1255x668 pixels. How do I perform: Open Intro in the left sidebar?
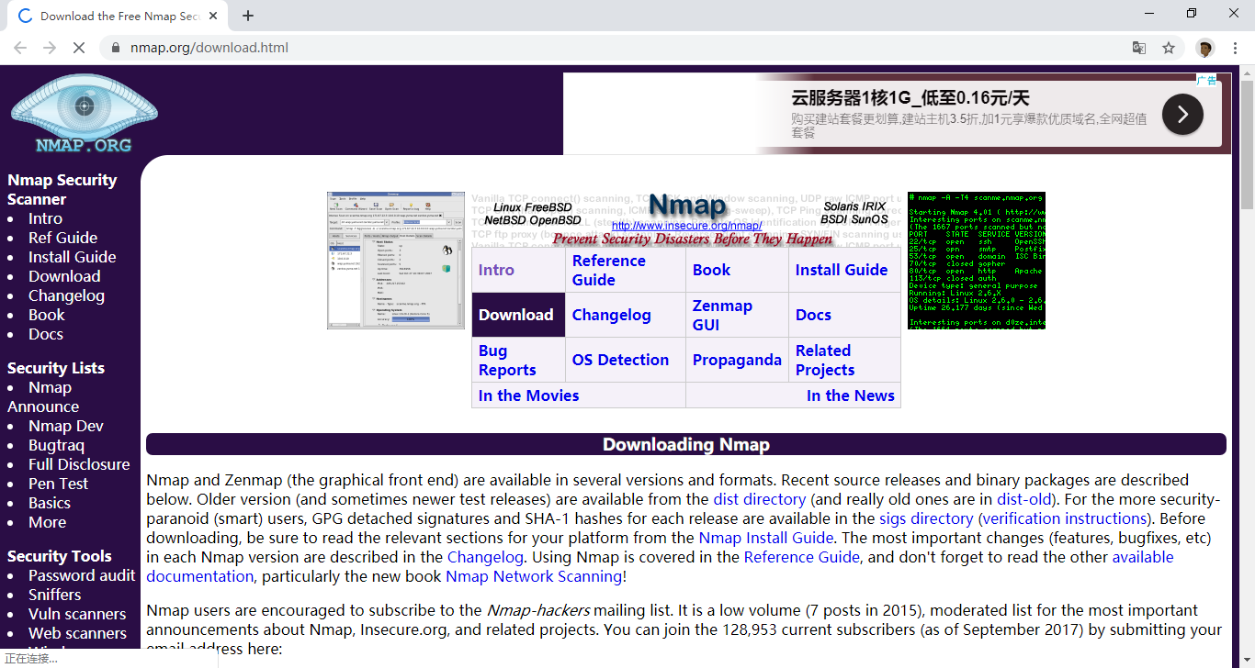(x=45, y=218)
